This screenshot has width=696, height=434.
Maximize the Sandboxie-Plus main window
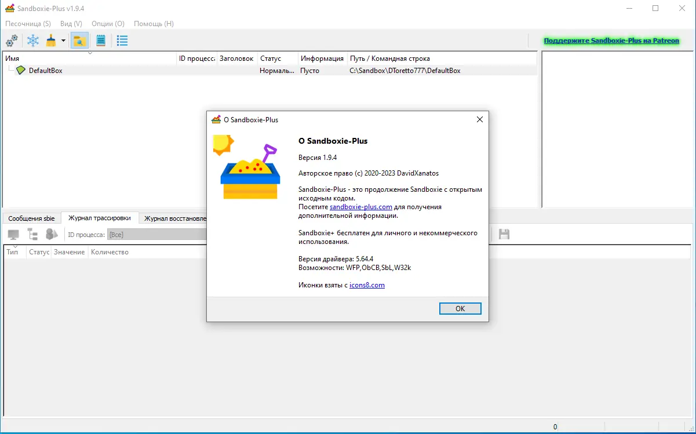655,8
